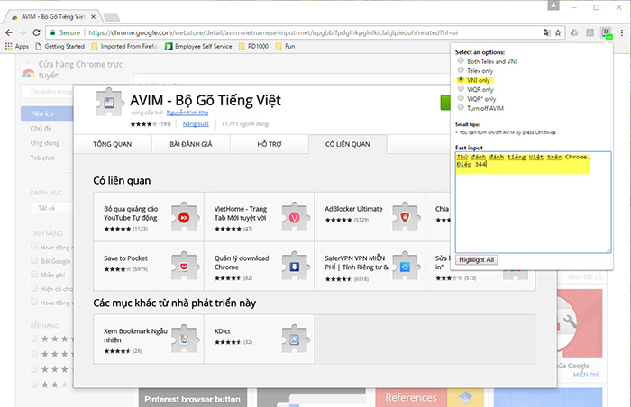Open the KDict extension icon

point(295,339)
